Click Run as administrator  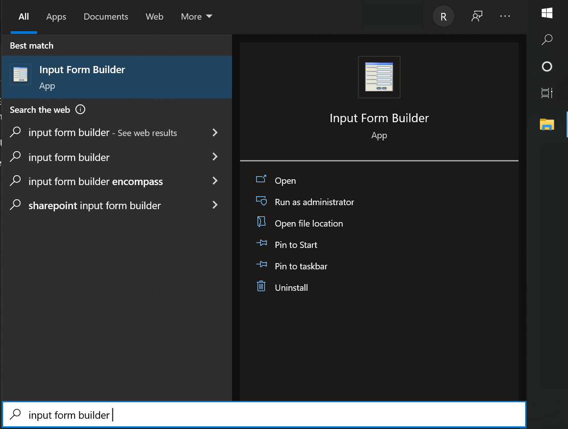pyautogui.click(x=315, y=202)
